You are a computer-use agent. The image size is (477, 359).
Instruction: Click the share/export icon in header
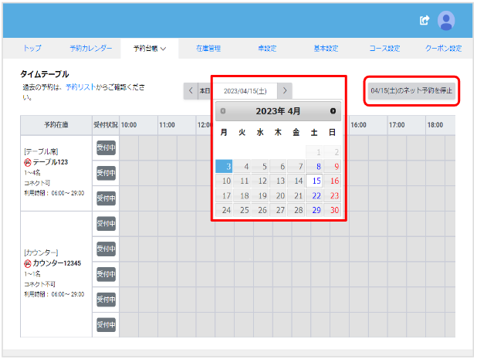pos(425,20)
